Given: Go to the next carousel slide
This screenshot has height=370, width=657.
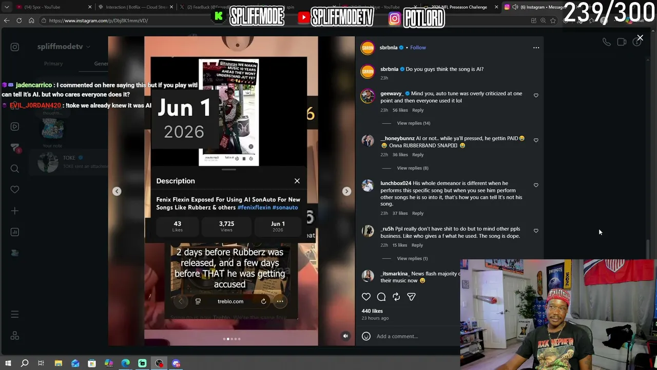Looking at the screenshot, I should [346, 191].
